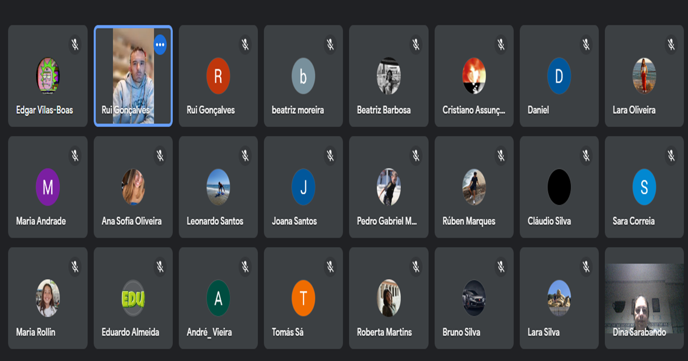688x361 pixels.
Task: Click Maria Andrade's purple M avatar
Action: [x=48, y=187]
